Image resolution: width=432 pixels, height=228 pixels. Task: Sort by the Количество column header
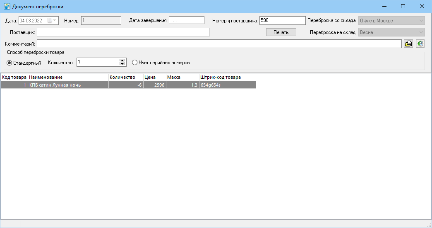pyautogui.click(x=126, y=77)
